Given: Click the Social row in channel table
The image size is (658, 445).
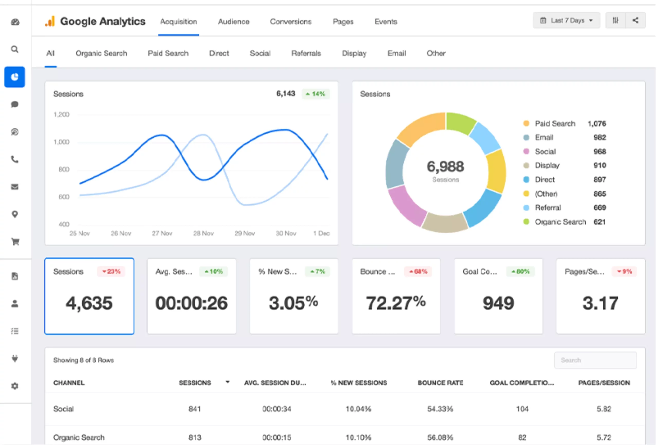Looking at the screenshot, I should pyautogui.click(x=63, y=409).
